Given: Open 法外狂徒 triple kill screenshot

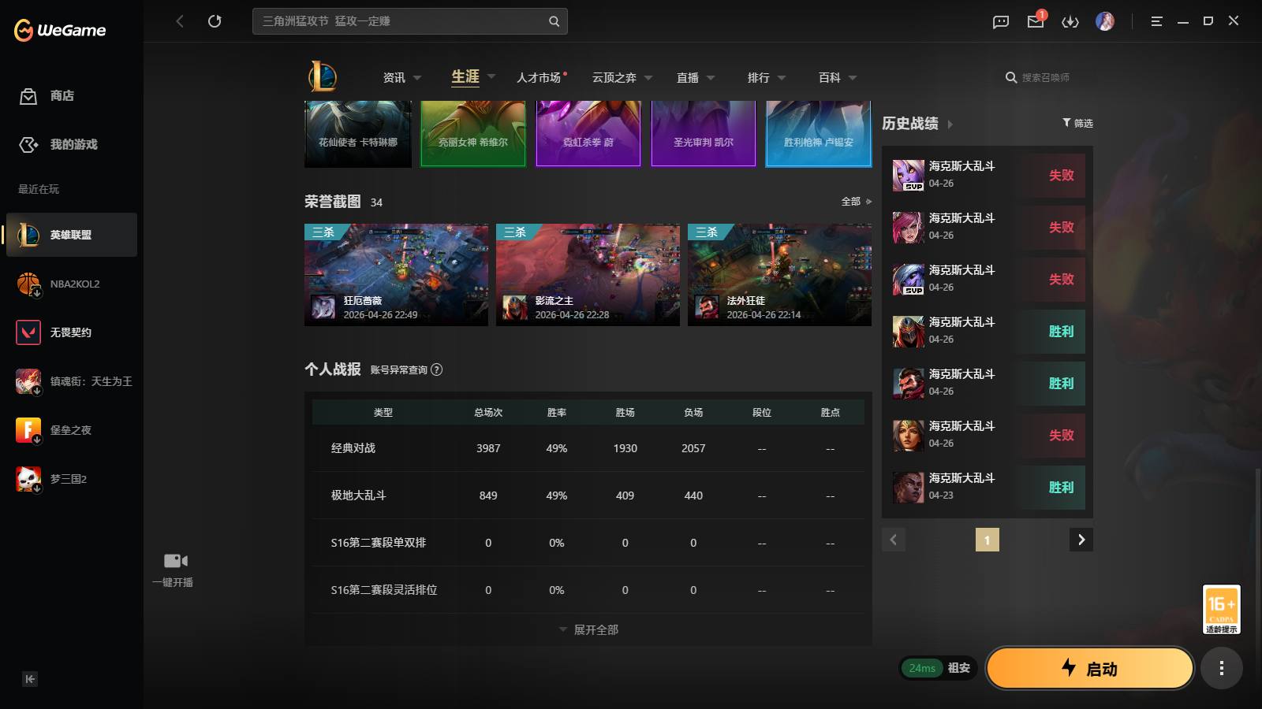Looking at the screenshot, I should tap(779, 275).
